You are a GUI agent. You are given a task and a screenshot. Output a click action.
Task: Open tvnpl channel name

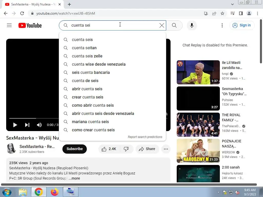(x=225, y=74)
